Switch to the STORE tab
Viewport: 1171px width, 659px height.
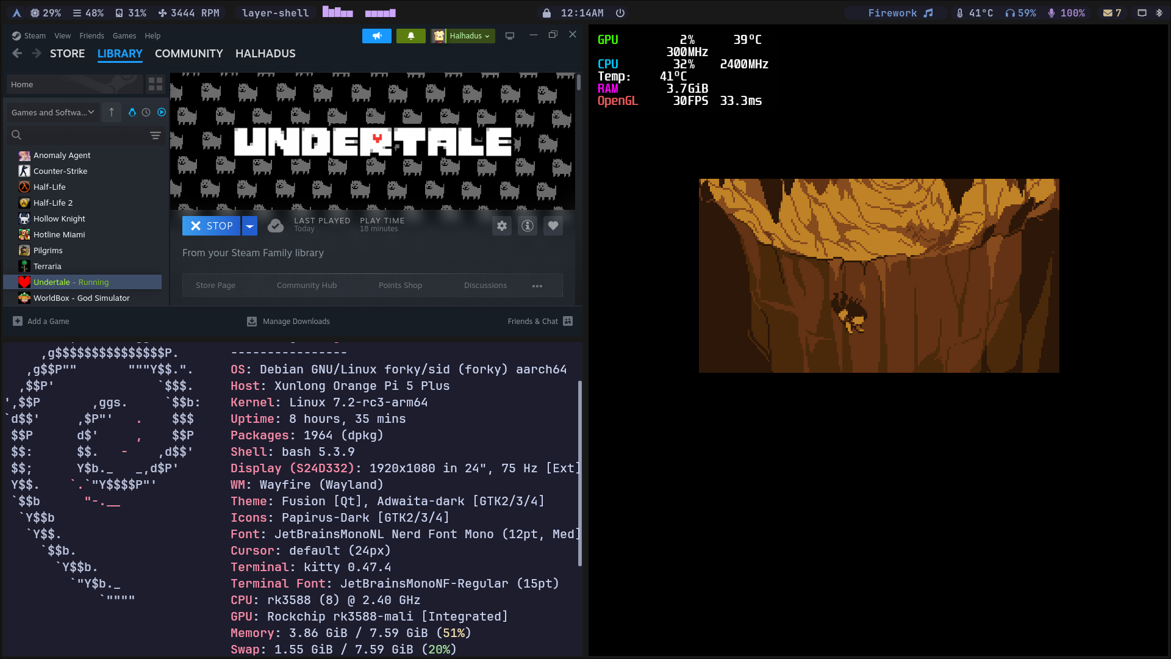tap(67, 54)
